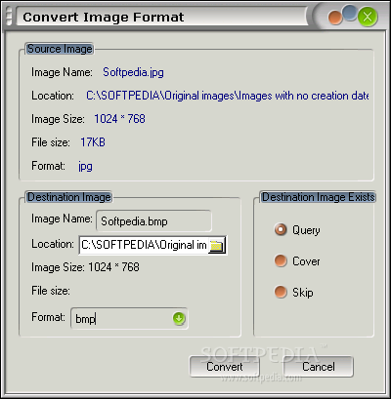Screen dimensions: 391x399
Task: Click the orange circle button in title bar
Action: coord(335,18)
